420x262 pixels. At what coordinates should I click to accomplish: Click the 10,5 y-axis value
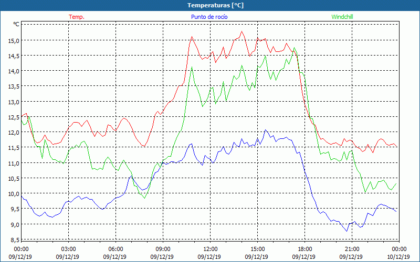(x=14, y=178)
